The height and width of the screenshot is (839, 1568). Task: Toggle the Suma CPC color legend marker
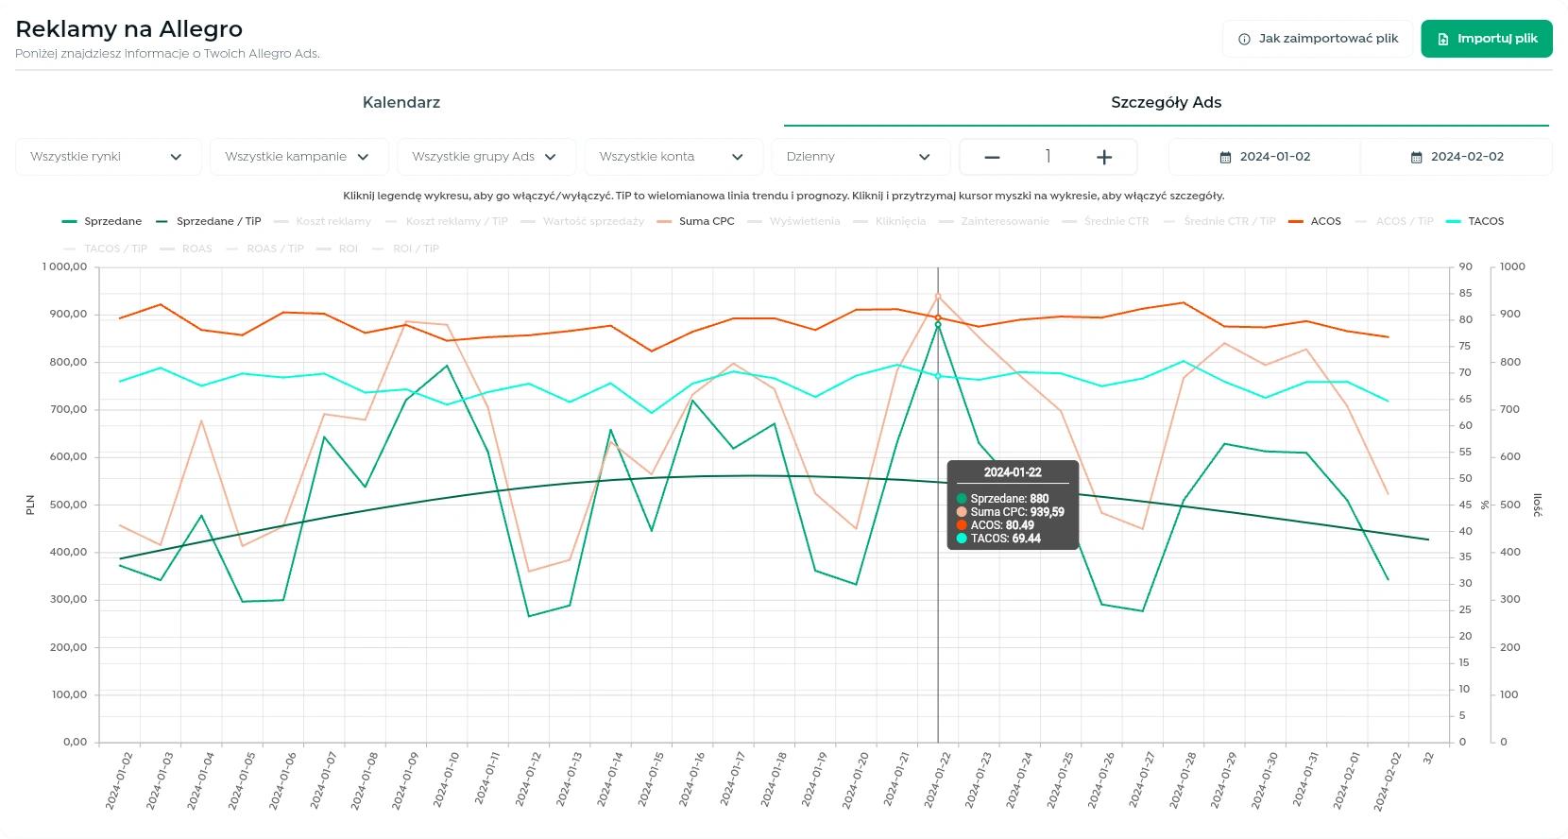pyautogui.click(x=664, y=221)
